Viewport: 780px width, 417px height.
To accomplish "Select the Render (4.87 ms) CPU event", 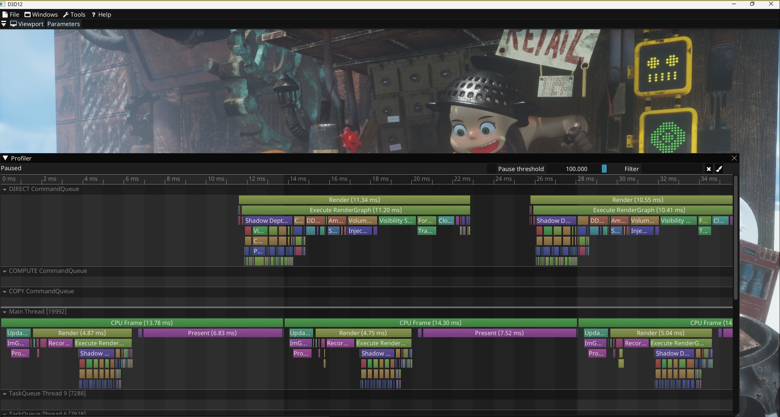I will pyautogui.click(x=82, y=333).
